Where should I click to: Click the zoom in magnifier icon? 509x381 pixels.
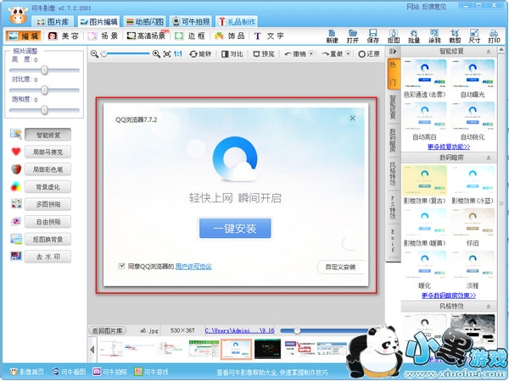tap(156, 54)
